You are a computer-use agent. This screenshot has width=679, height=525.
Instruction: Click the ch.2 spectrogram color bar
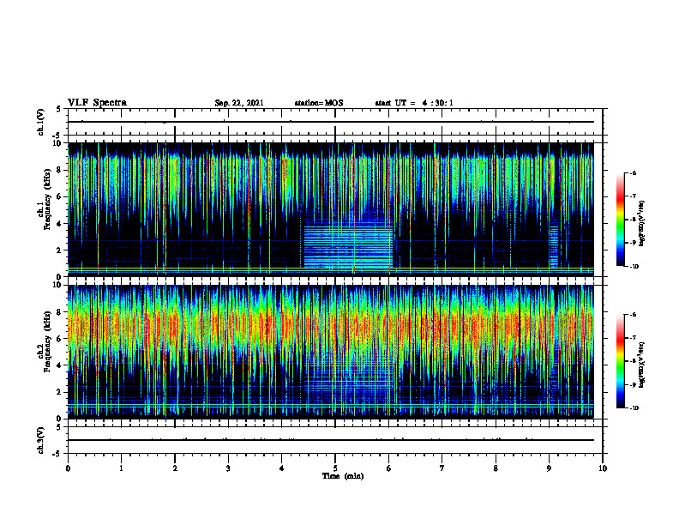click(620, 361)
